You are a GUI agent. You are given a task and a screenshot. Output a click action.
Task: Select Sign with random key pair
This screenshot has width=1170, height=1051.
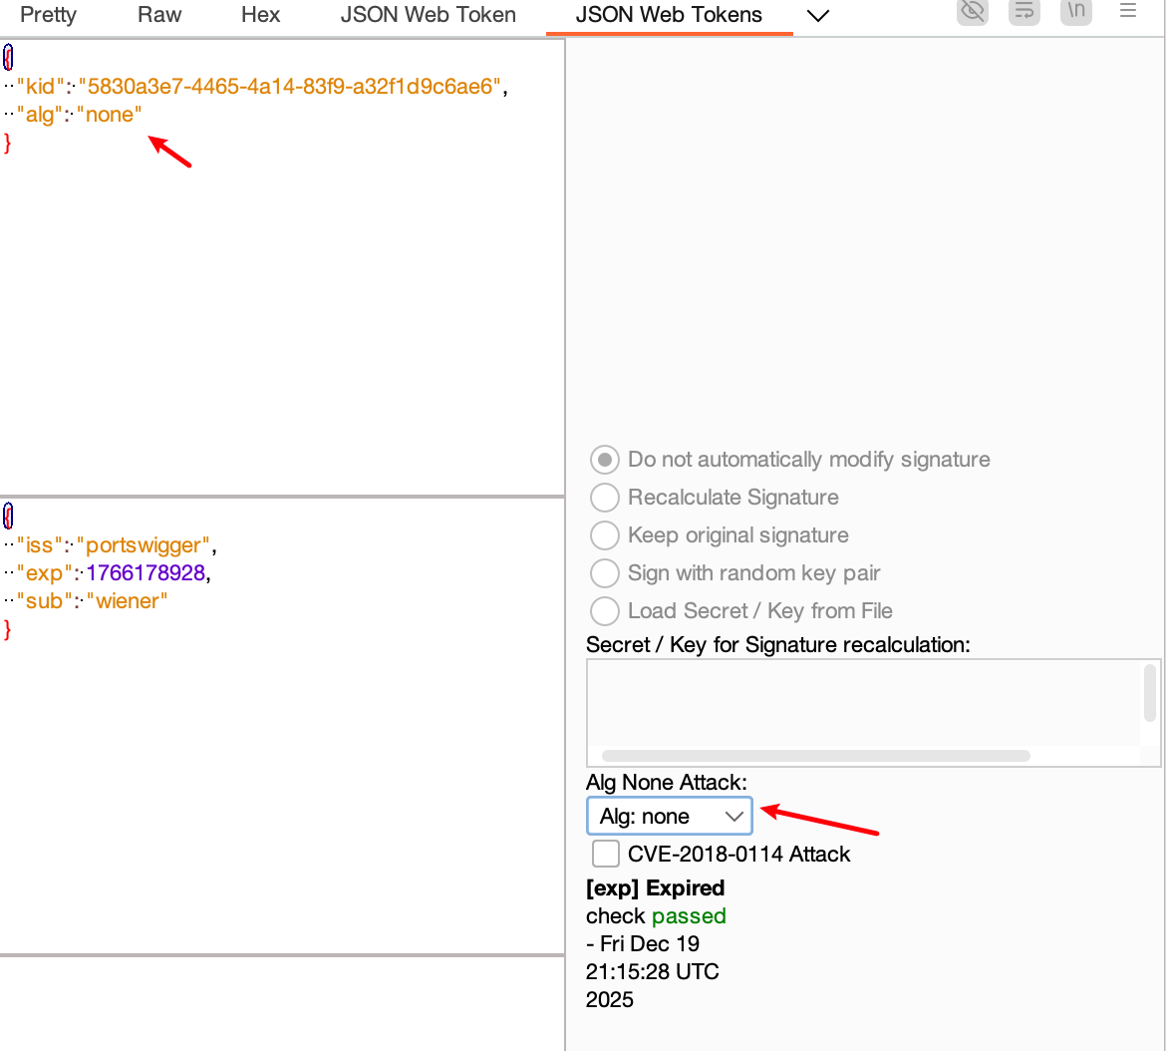(x=605, y=573)
